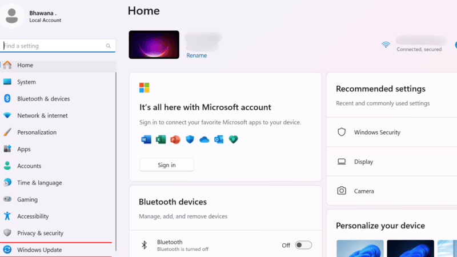Click the Rename link
The image size is (457, 257).
(197, 55)
